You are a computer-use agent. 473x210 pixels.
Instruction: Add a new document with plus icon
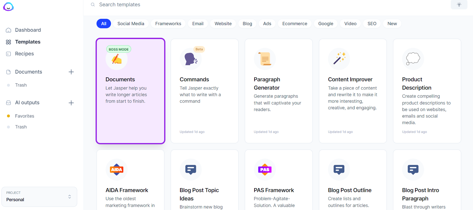(x=71, y=72)
